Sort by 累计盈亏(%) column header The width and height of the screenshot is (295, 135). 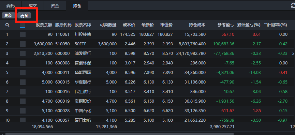(249, 25)
